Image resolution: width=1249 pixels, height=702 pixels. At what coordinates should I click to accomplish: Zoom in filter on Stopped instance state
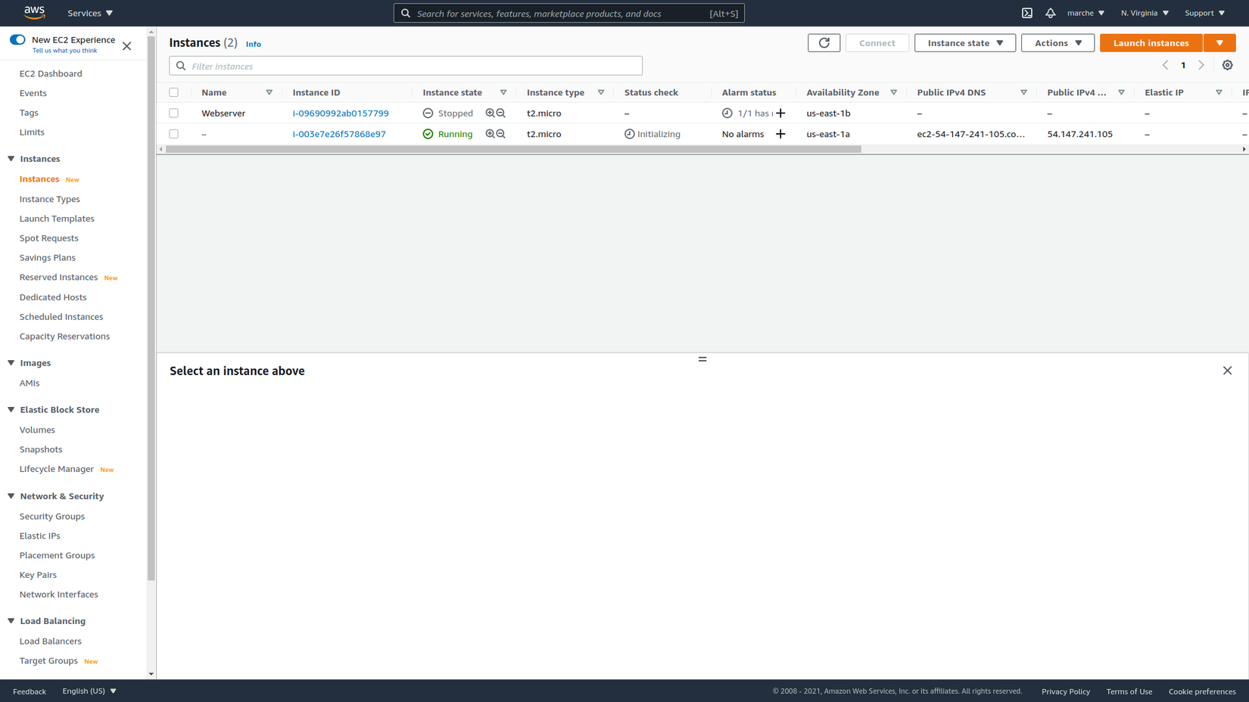pos(490,113)
